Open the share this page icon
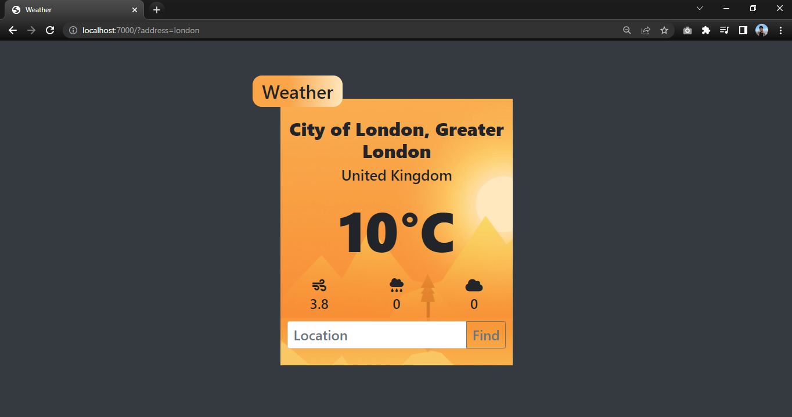 [x=646, y=30]
